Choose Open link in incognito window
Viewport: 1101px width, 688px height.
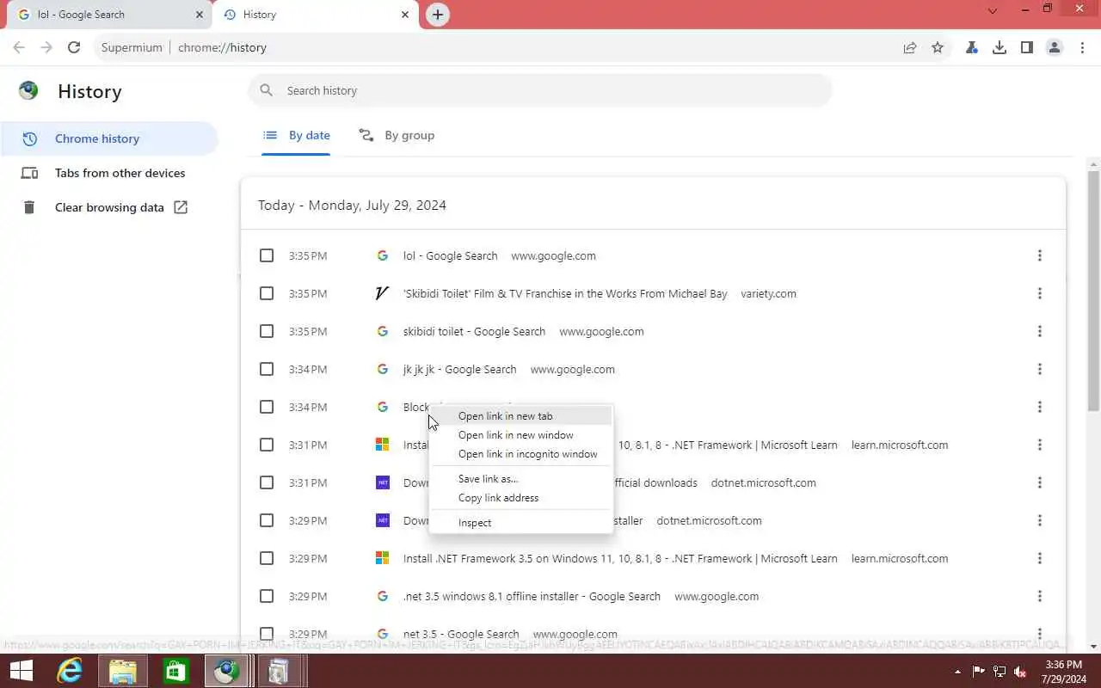point(521,454)
